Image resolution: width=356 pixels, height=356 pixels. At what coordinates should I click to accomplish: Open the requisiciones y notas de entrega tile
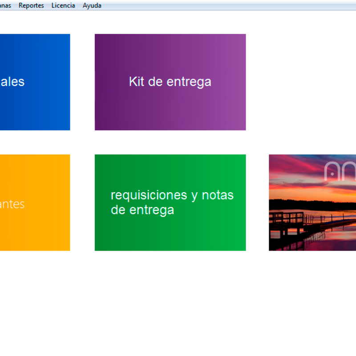click(170, 202)
